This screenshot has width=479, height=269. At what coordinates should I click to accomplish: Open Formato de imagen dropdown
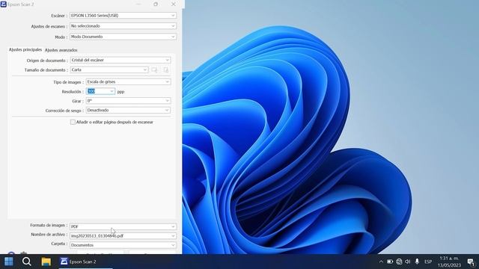click(123, 226)
